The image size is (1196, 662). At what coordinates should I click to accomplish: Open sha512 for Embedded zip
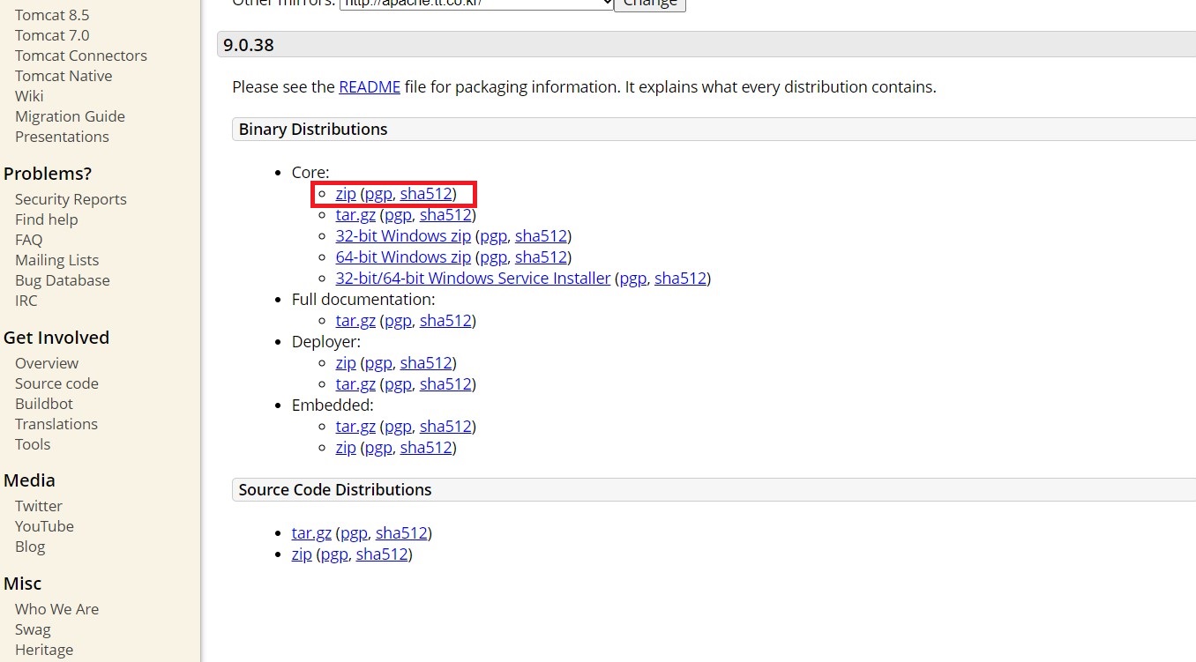pos(426,448)
